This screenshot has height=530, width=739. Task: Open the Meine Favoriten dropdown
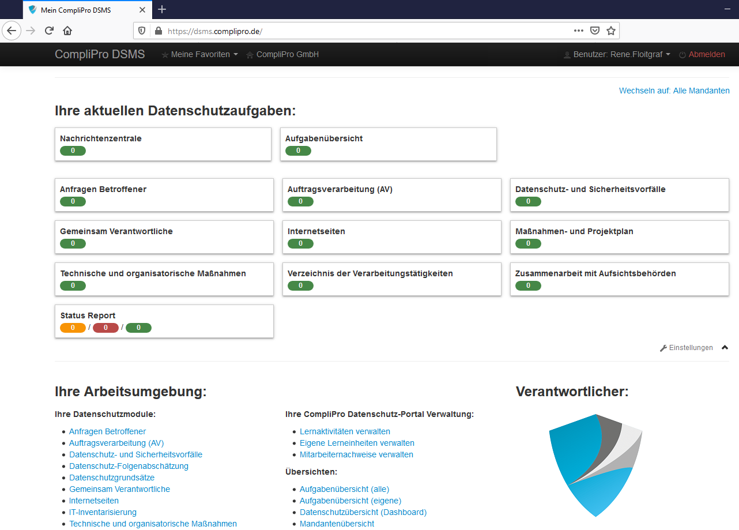[x=200, y=54]
